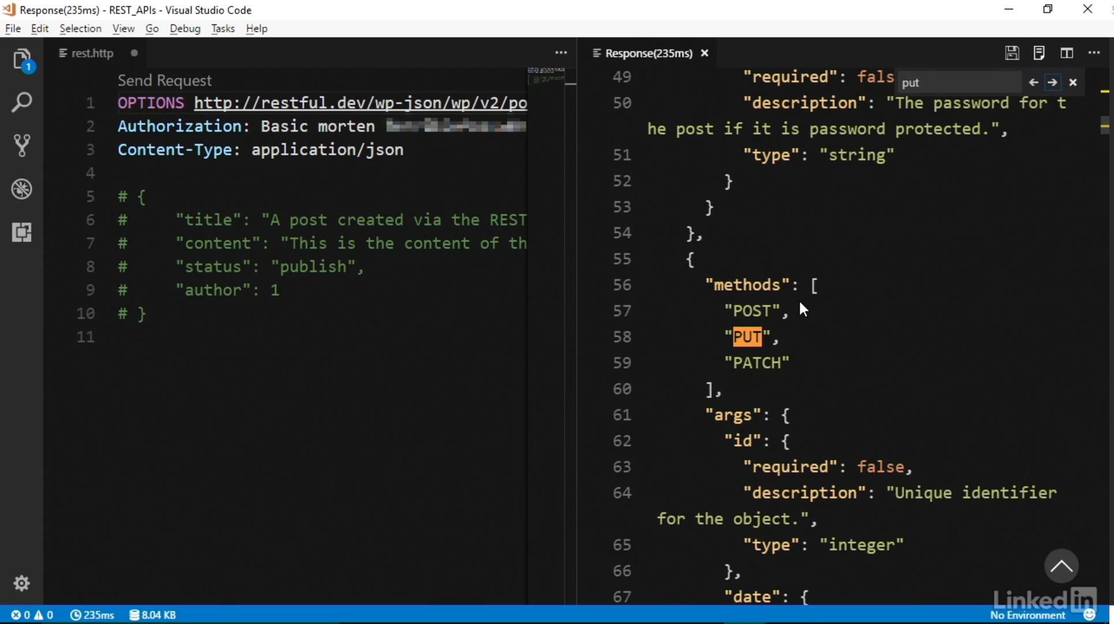Screen dimensions: 1114x624
Task: Open the Debug view icon
Action: point(22,189)
